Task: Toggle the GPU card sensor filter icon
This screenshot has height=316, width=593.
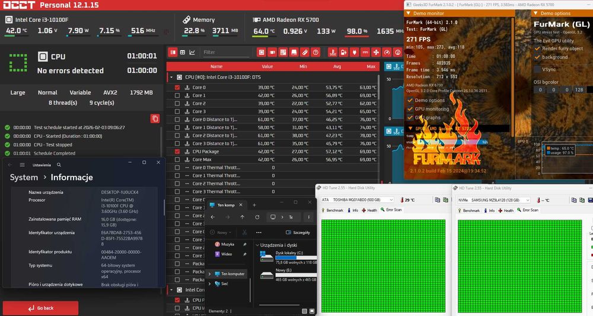Action: pyautogui.click(x=272, y=53)
